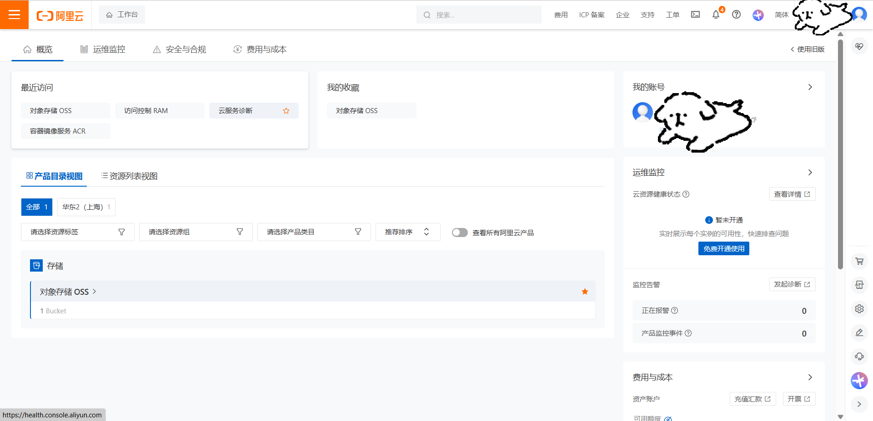
Task: Open the feedback edit icon in sidebar
Action: (x=859, y=332)
